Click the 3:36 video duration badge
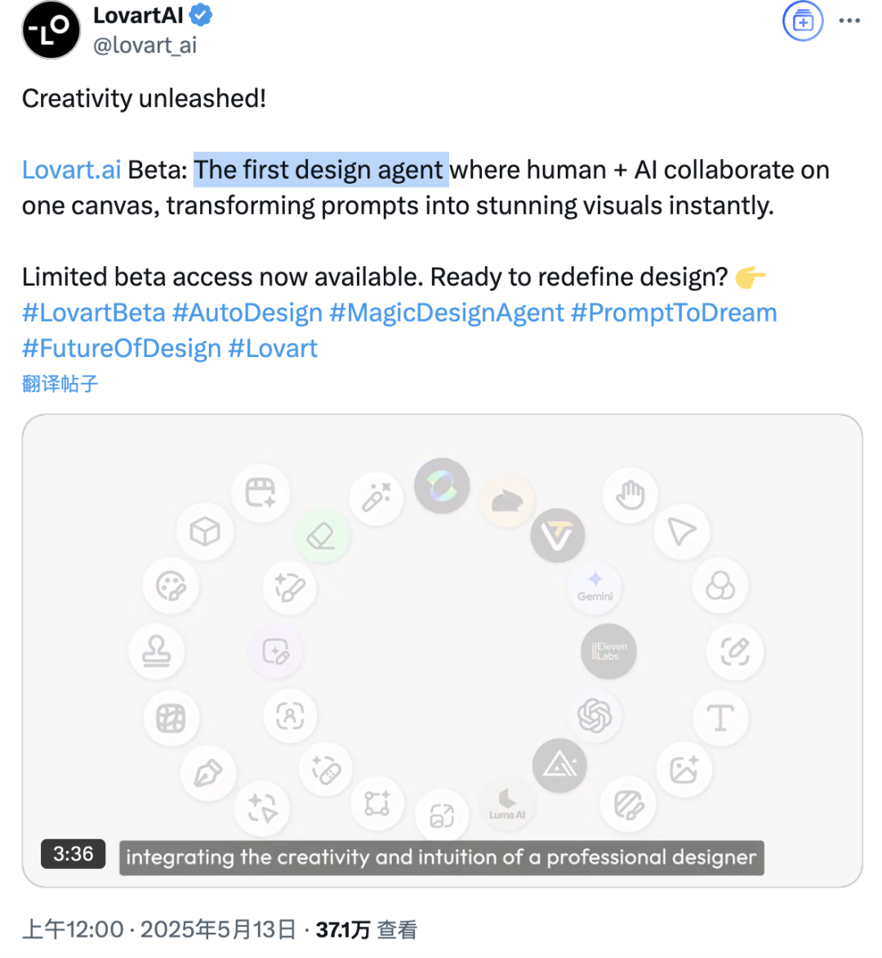Image resolution: width=882 pixels, height=958 pixels. [73, 854]
